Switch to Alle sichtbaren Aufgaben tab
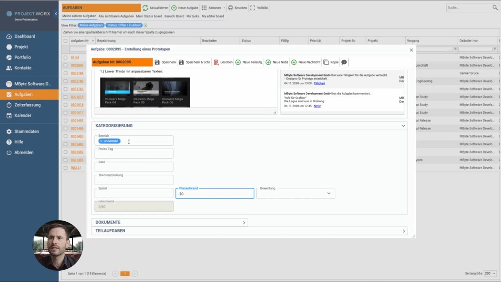The width and height of the screenshot is (501, 282). tap(116, 16)
